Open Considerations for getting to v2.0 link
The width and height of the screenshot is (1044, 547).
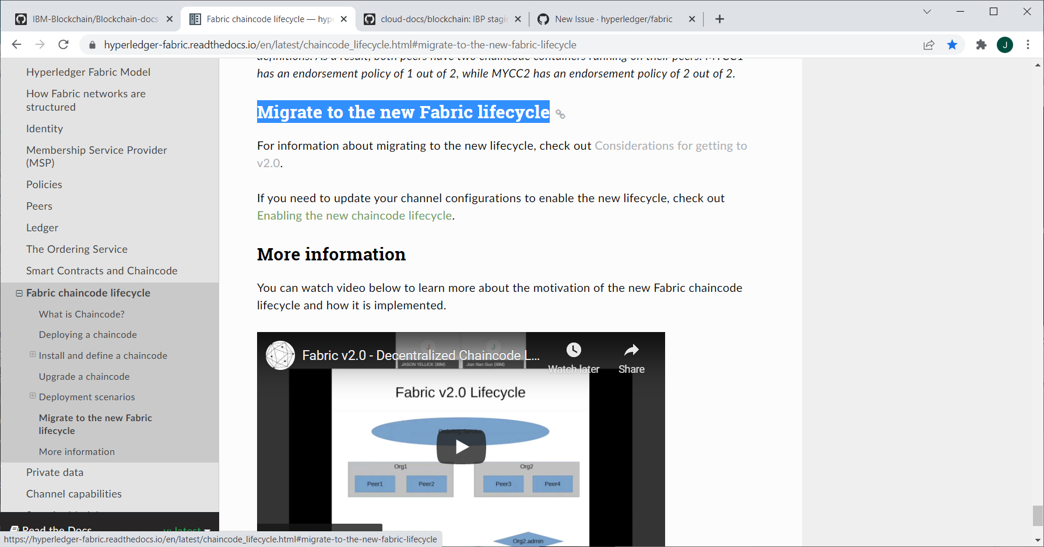pyautogui.click(x=502, y=154)
